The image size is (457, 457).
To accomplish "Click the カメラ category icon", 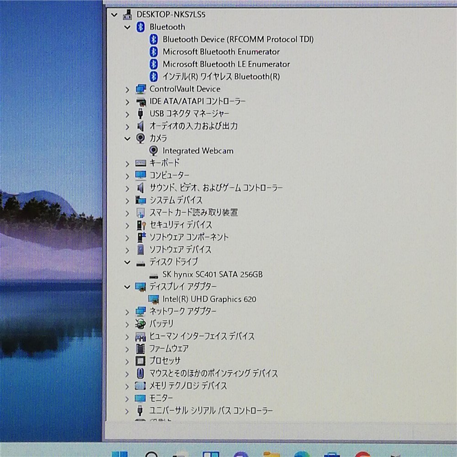I will [x=140, y=138].
